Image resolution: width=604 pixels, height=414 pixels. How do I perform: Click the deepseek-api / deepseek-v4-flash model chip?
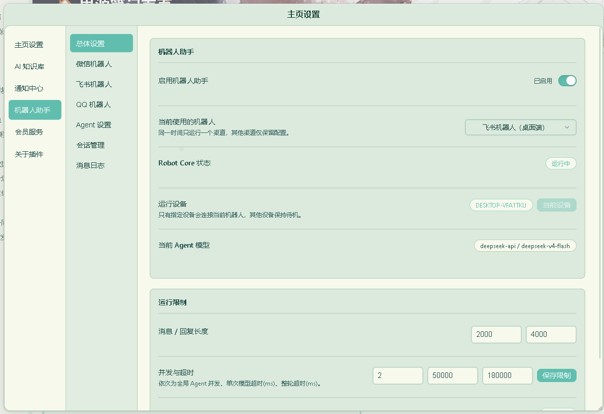tap(525, 246)
